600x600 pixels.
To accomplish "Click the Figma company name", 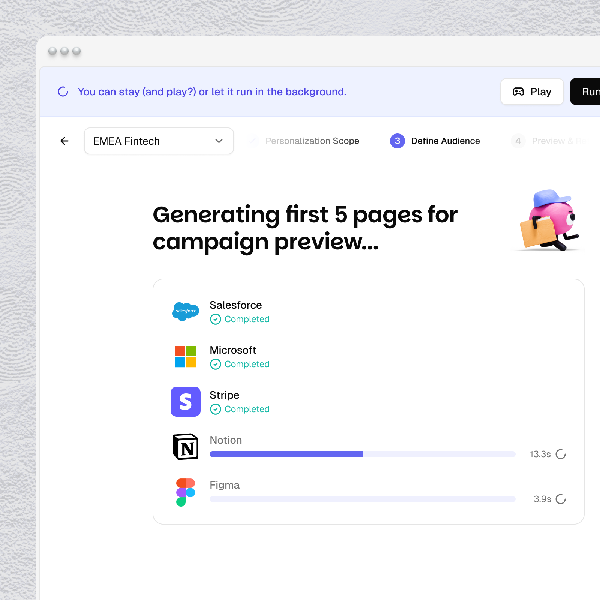I will [x=225, y=485].
